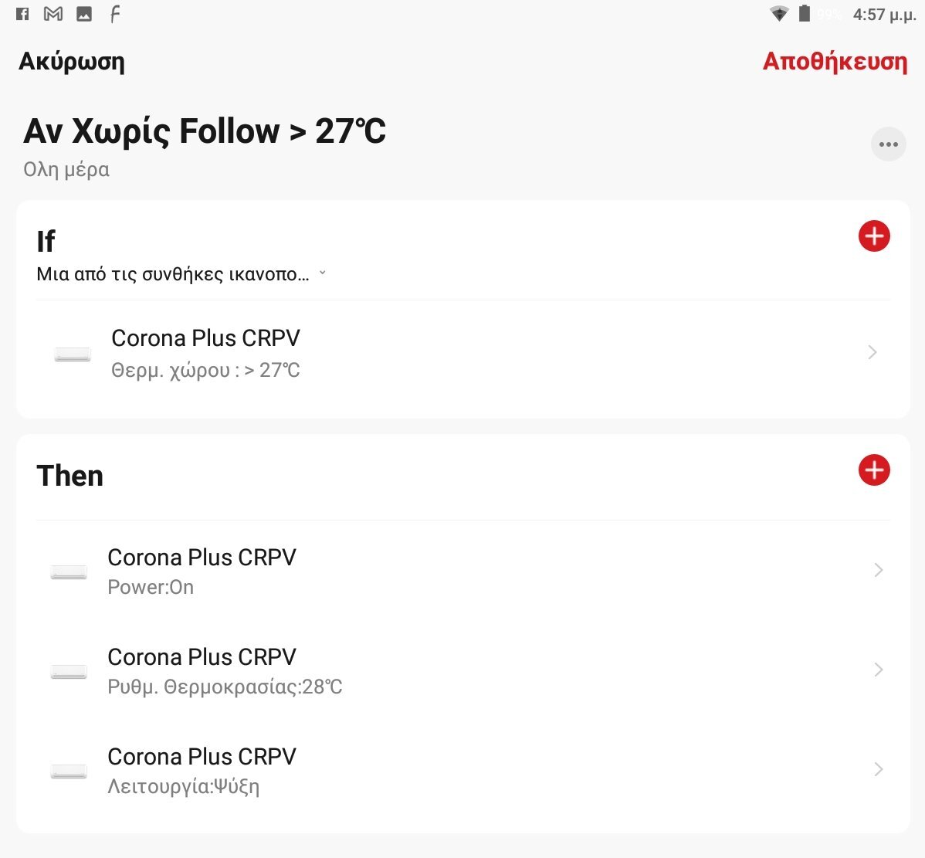Add a new condition with If plus icon
The height and width of the screenshot is (858, 925).
pyautogui.click(x=874, y=236)
